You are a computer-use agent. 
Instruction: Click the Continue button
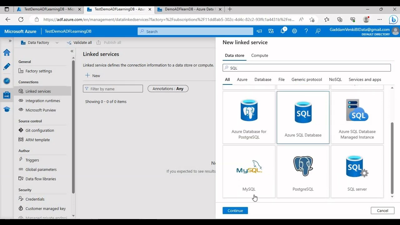235,211
